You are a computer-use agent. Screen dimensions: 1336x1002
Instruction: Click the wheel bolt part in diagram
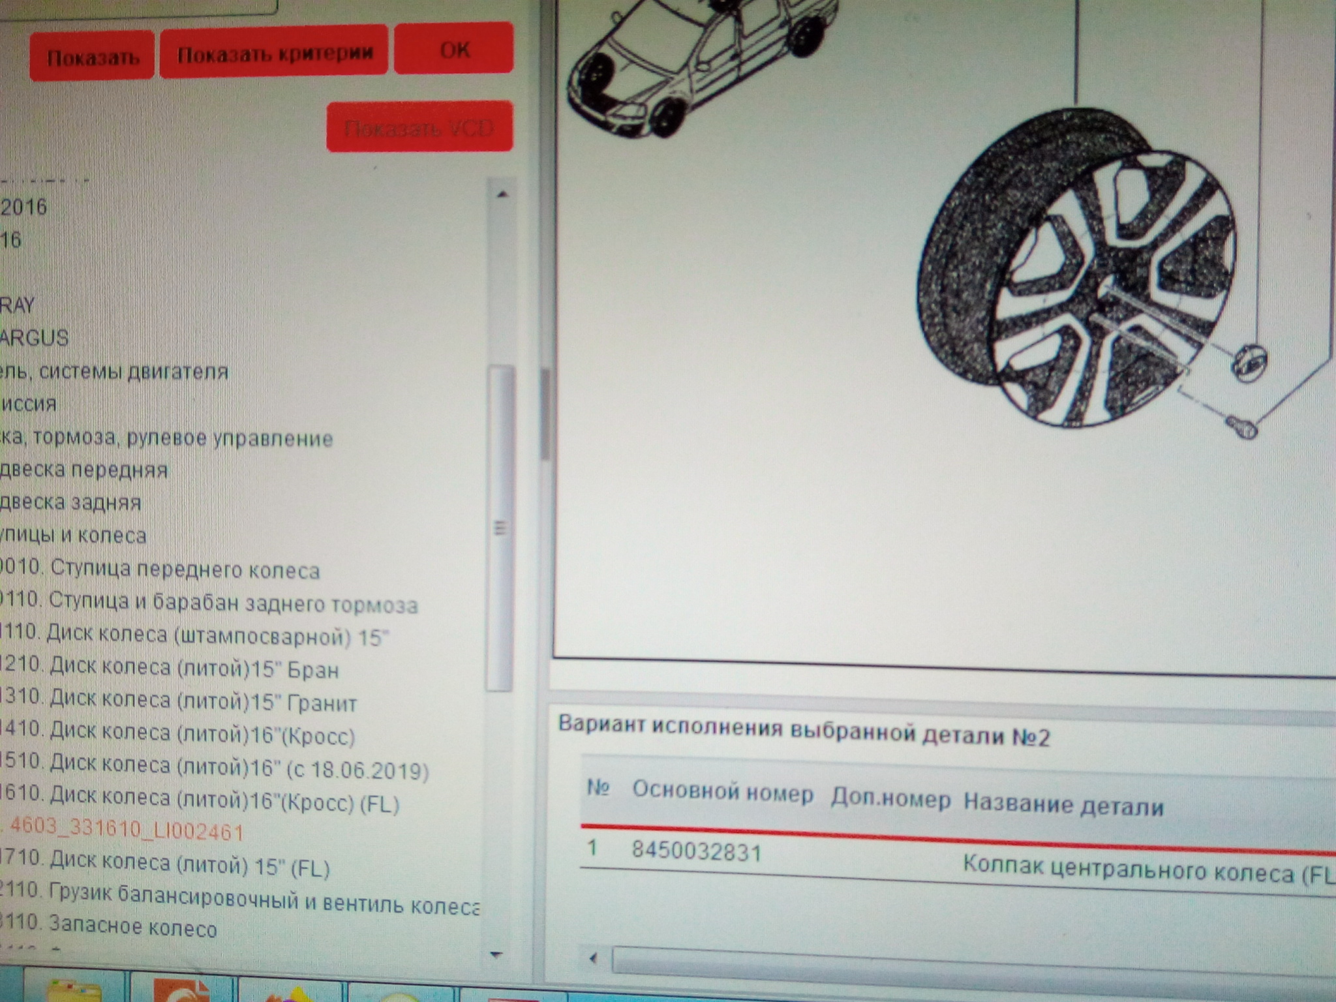click(x=1241, y=429)
